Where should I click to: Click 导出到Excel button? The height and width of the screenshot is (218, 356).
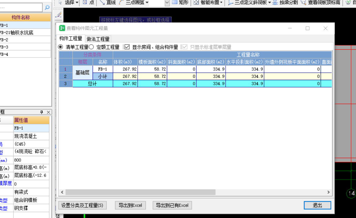point(130,205)
